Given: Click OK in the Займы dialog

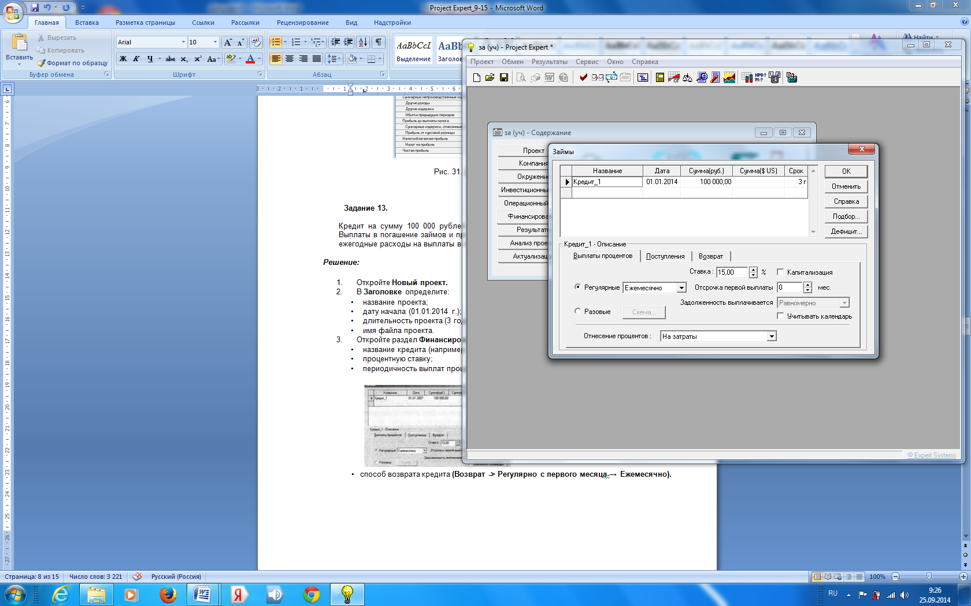Looking at the screenshot, I should click(846, 171).
